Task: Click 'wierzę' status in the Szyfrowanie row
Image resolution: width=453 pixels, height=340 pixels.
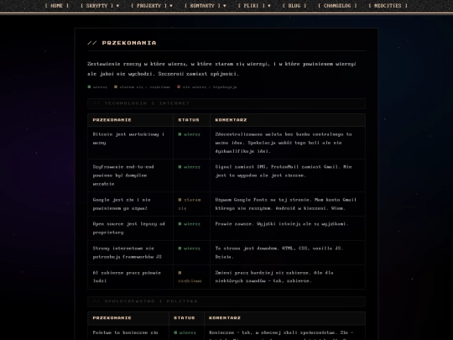Action: click(x=190, y=167)
